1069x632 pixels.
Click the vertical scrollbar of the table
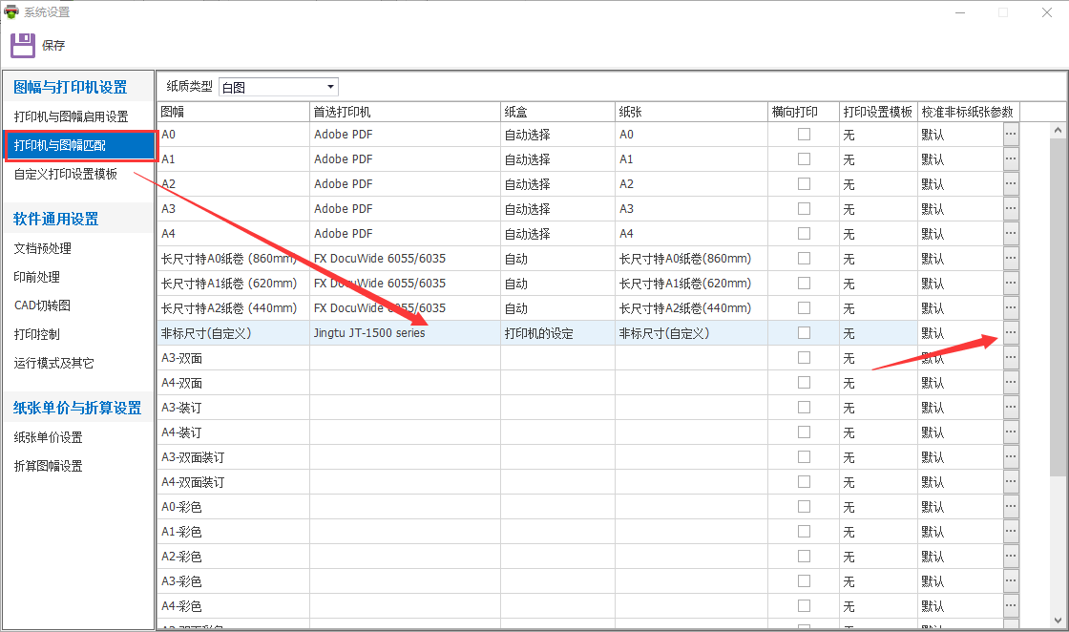pos(1057,305)
